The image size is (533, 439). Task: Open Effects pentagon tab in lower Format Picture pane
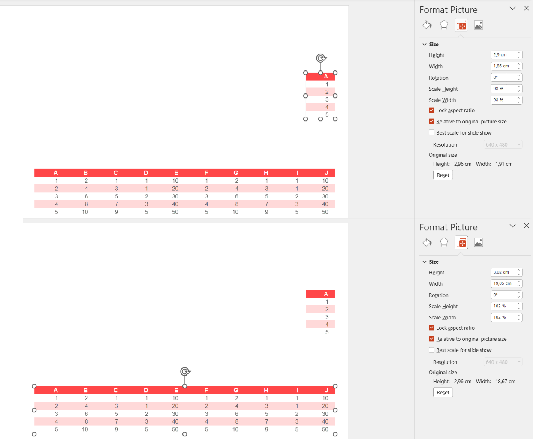(x=444, y=242)
